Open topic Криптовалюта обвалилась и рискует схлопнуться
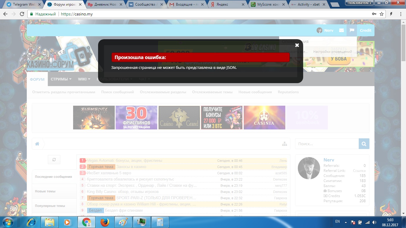 pos(130,179)
